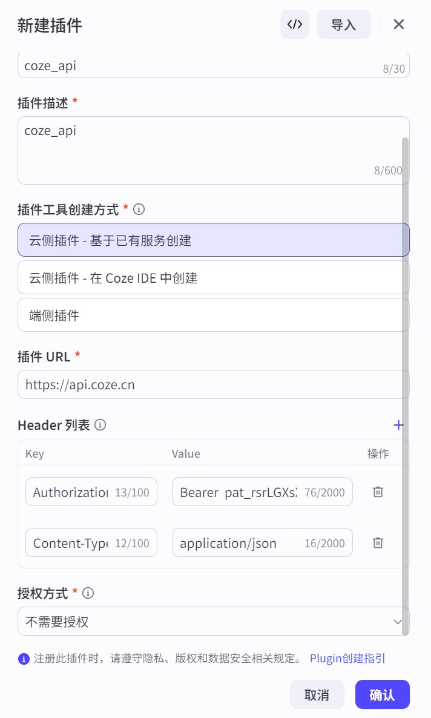
Task: Click the 取消 button
Action: click(x=317, y=694)
